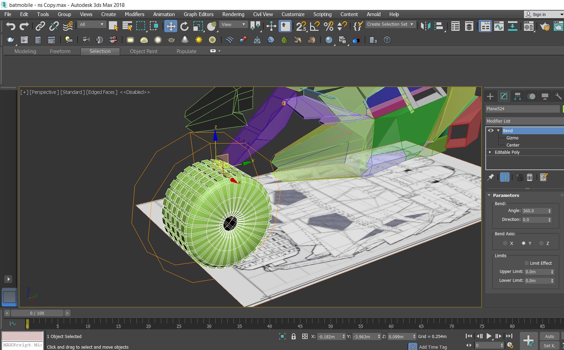Screen dimensions: 564x350
Task: Toggle Bend modifier visibility eye
Action: pyautogui.click(x=490, y=130)
